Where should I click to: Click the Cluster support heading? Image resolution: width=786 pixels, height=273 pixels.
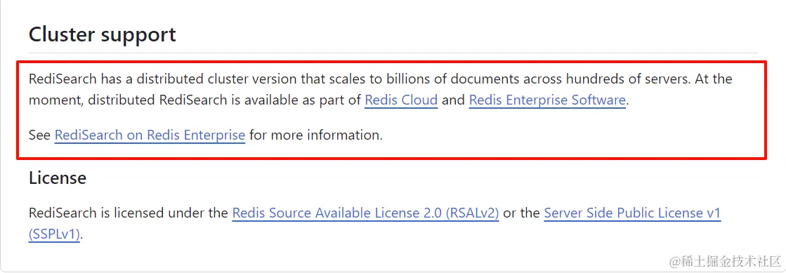(103, 34)
